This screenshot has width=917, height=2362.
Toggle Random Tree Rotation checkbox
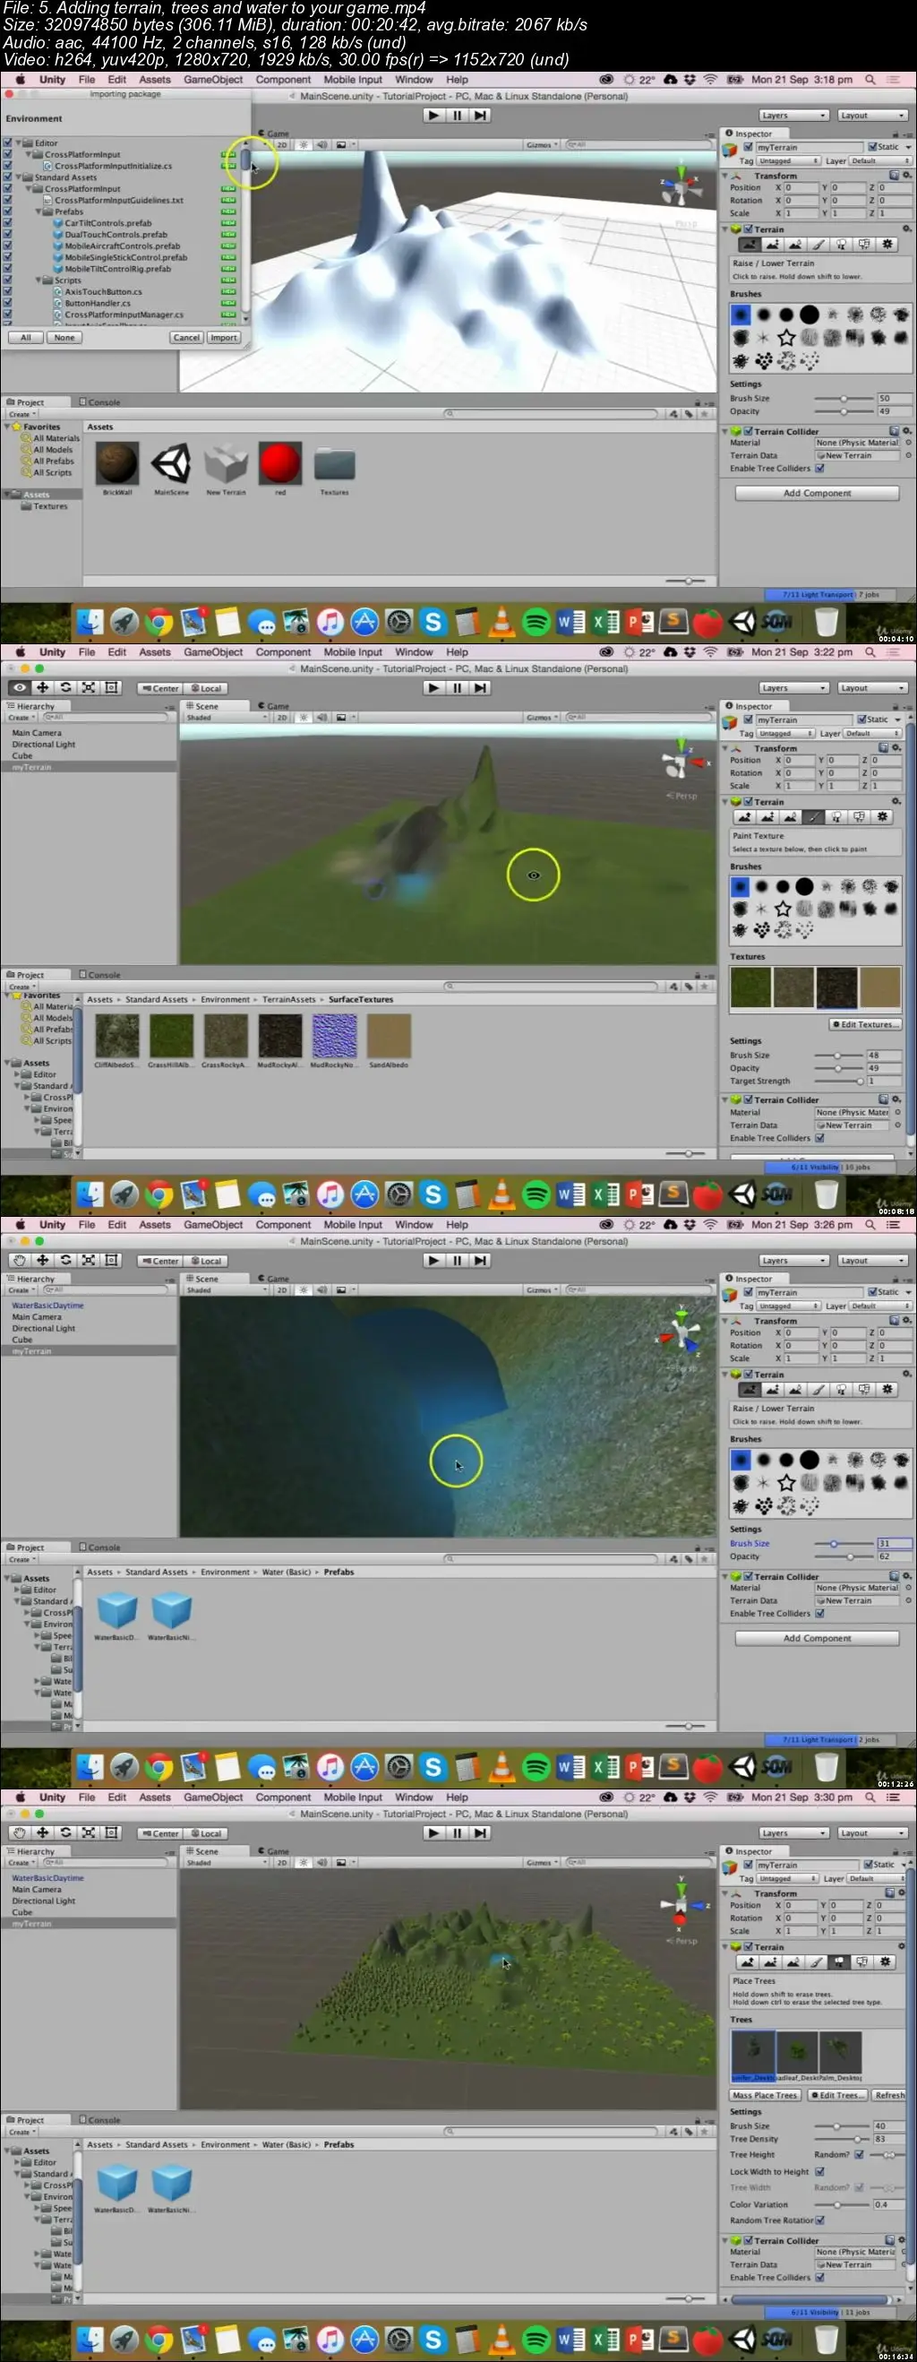[x=820, y=2220]
